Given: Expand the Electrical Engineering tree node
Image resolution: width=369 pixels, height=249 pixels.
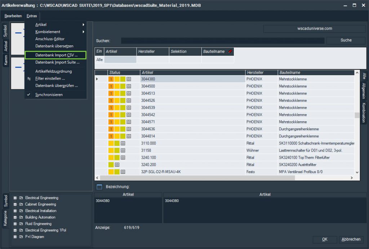Looking at the screenshot, I should (x=15, y=198).
